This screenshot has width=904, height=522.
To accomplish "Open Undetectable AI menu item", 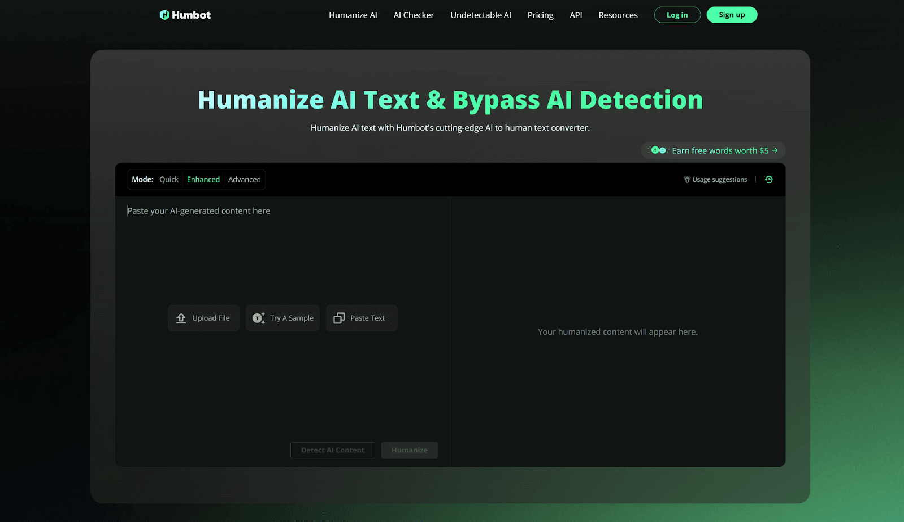I will pyautogui.click(x=481, y=15).
